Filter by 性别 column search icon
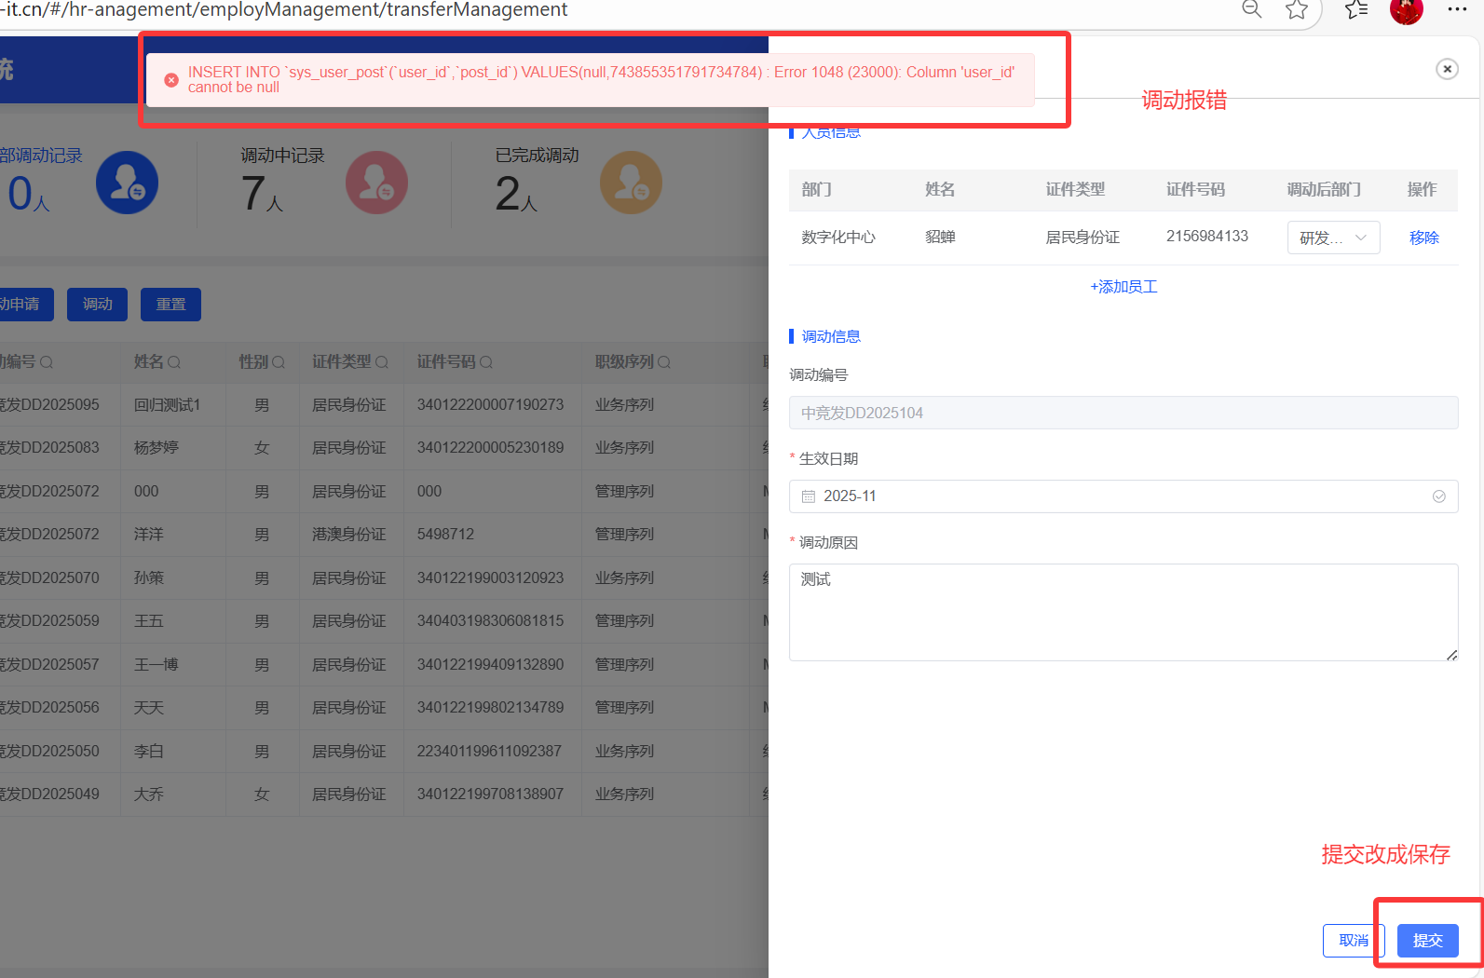The width and height of the screenshot is (1484, 978). pyautogui.click(x=279, y=362)
